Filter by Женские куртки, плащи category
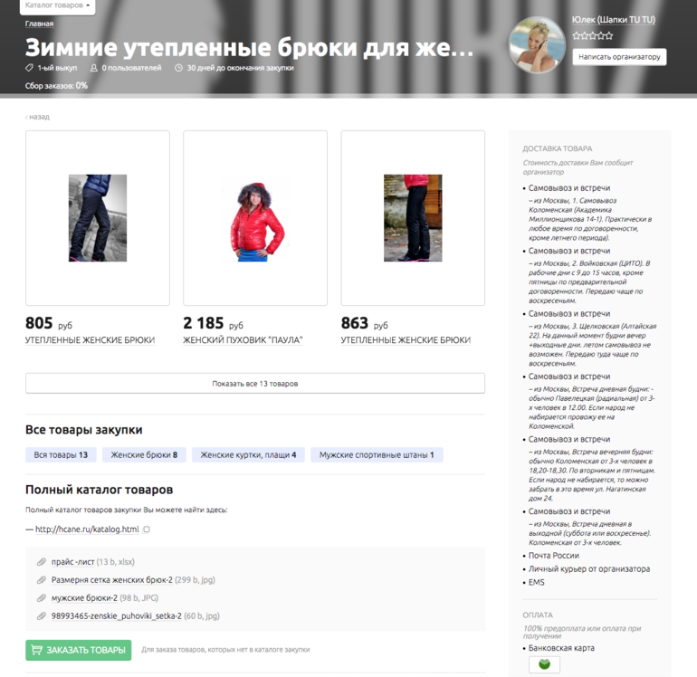Screen dimensions: 697x677 coord(248,454)
